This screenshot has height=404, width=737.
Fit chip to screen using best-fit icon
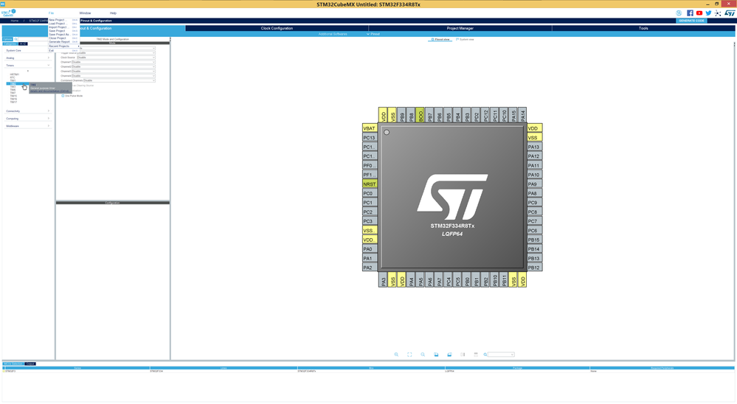point(409,355)
